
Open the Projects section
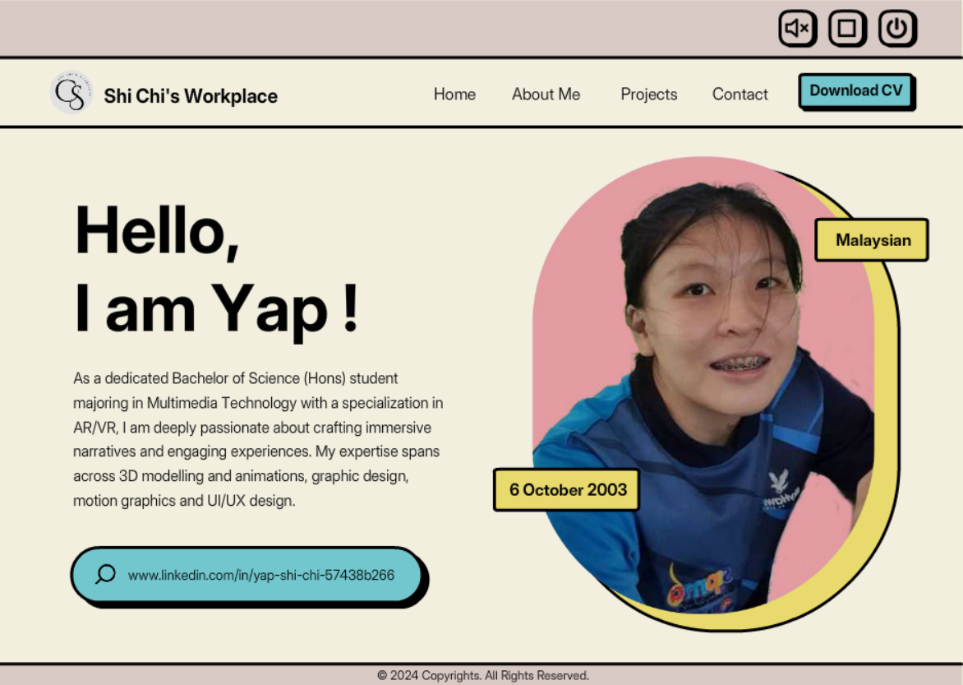pyautogui.click(x=648, y=95)
